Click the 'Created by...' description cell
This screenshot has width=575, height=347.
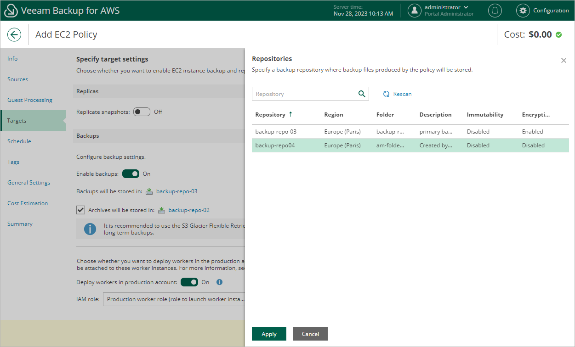pos(436,146)
